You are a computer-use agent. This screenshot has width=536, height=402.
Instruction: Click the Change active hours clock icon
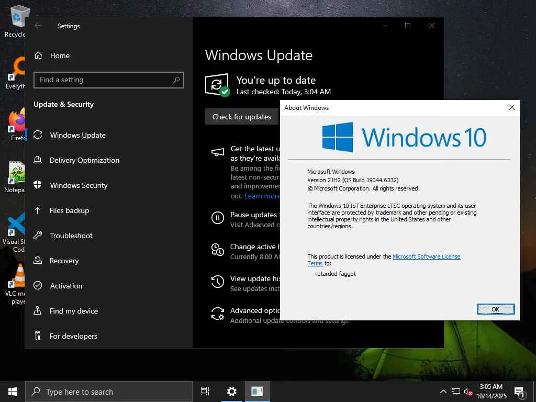coord(218,250)
